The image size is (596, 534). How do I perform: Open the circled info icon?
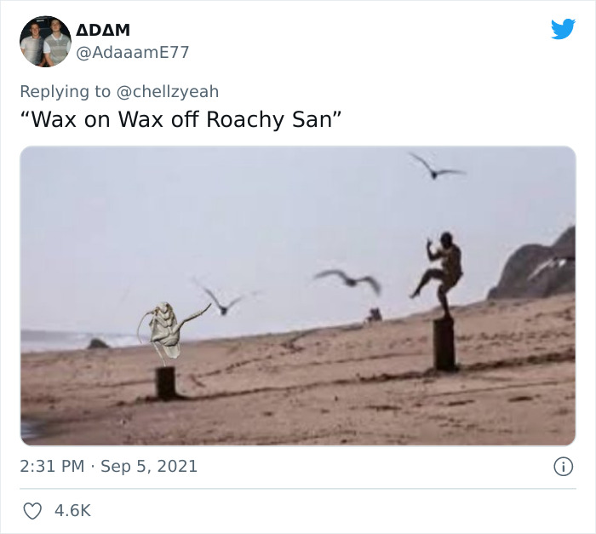pos(563,467)
